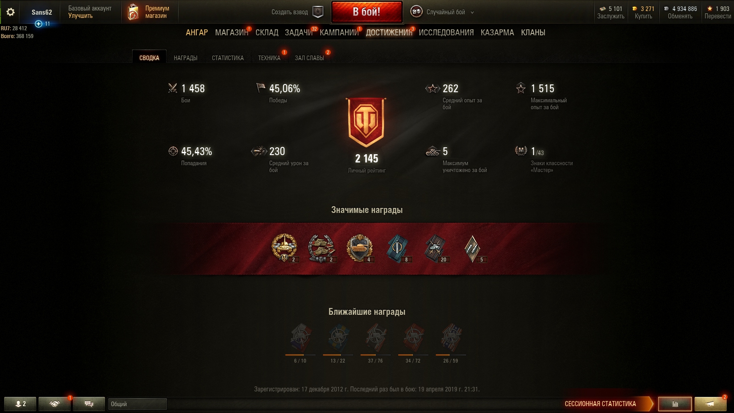The image size is (734, 413).
Task: Open the Sans62 player account menu
Action: [42, 12]
